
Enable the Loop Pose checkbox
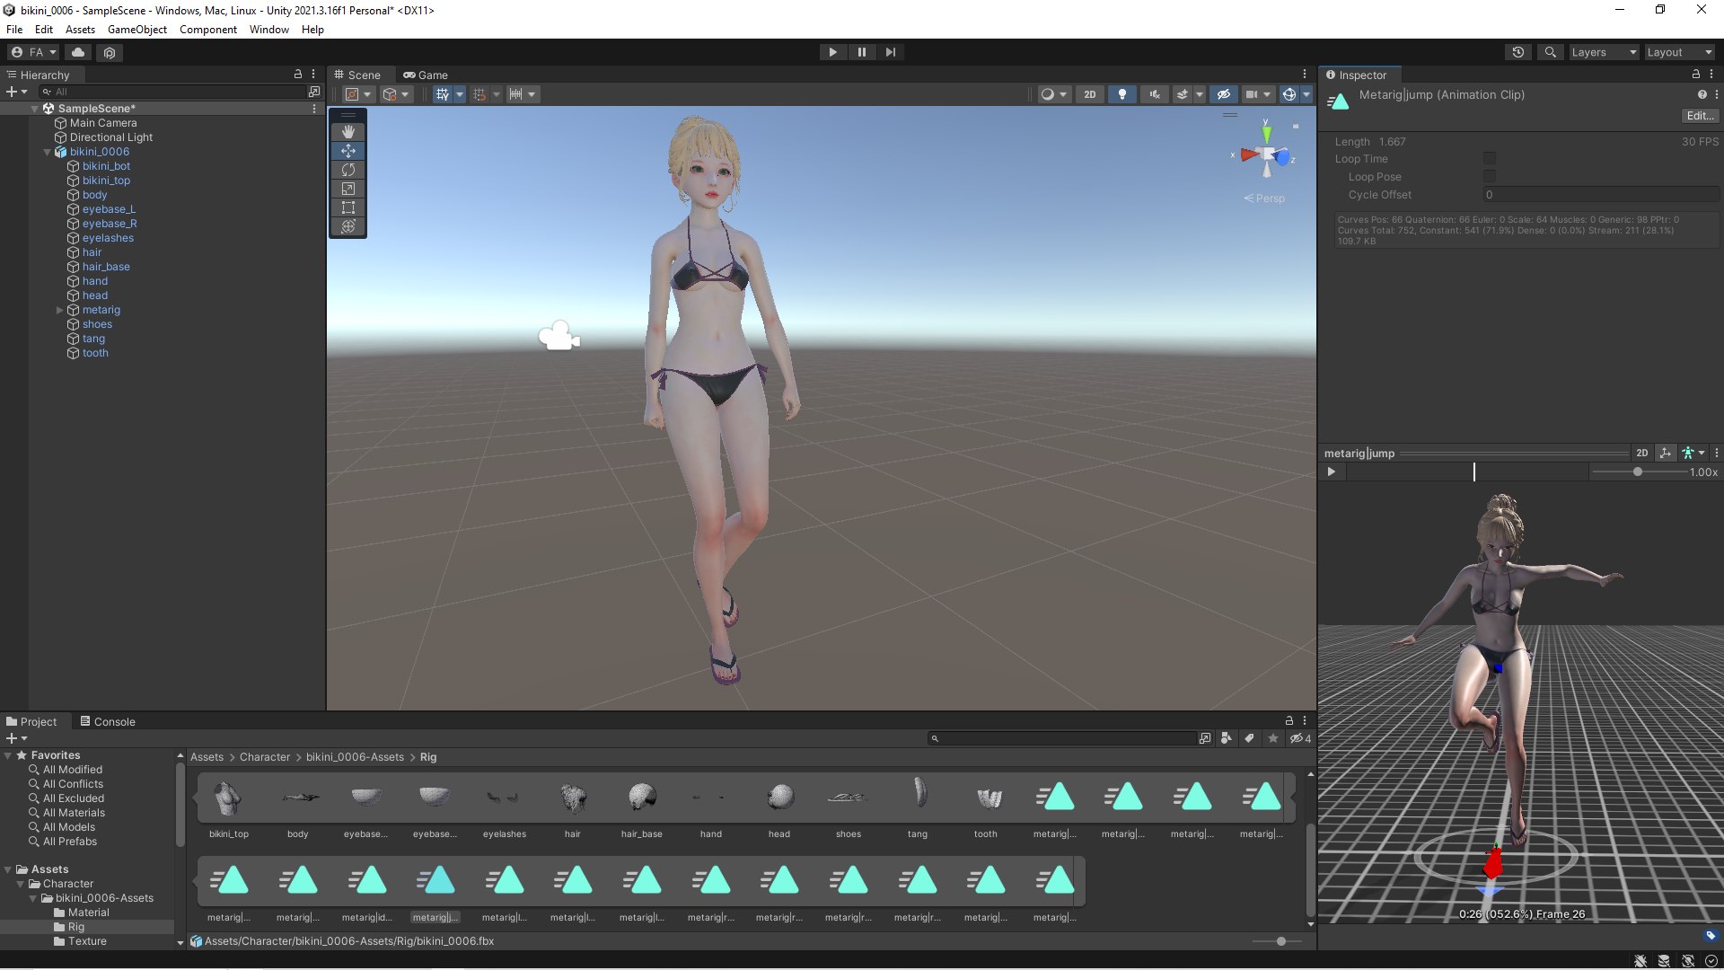point(1490,177)
